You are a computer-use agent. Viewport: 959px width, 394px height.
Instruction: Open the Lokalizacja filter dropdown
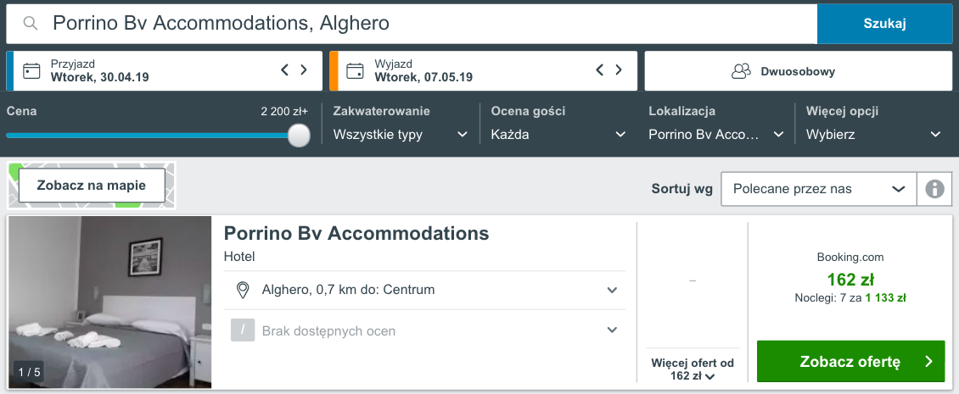716,134
